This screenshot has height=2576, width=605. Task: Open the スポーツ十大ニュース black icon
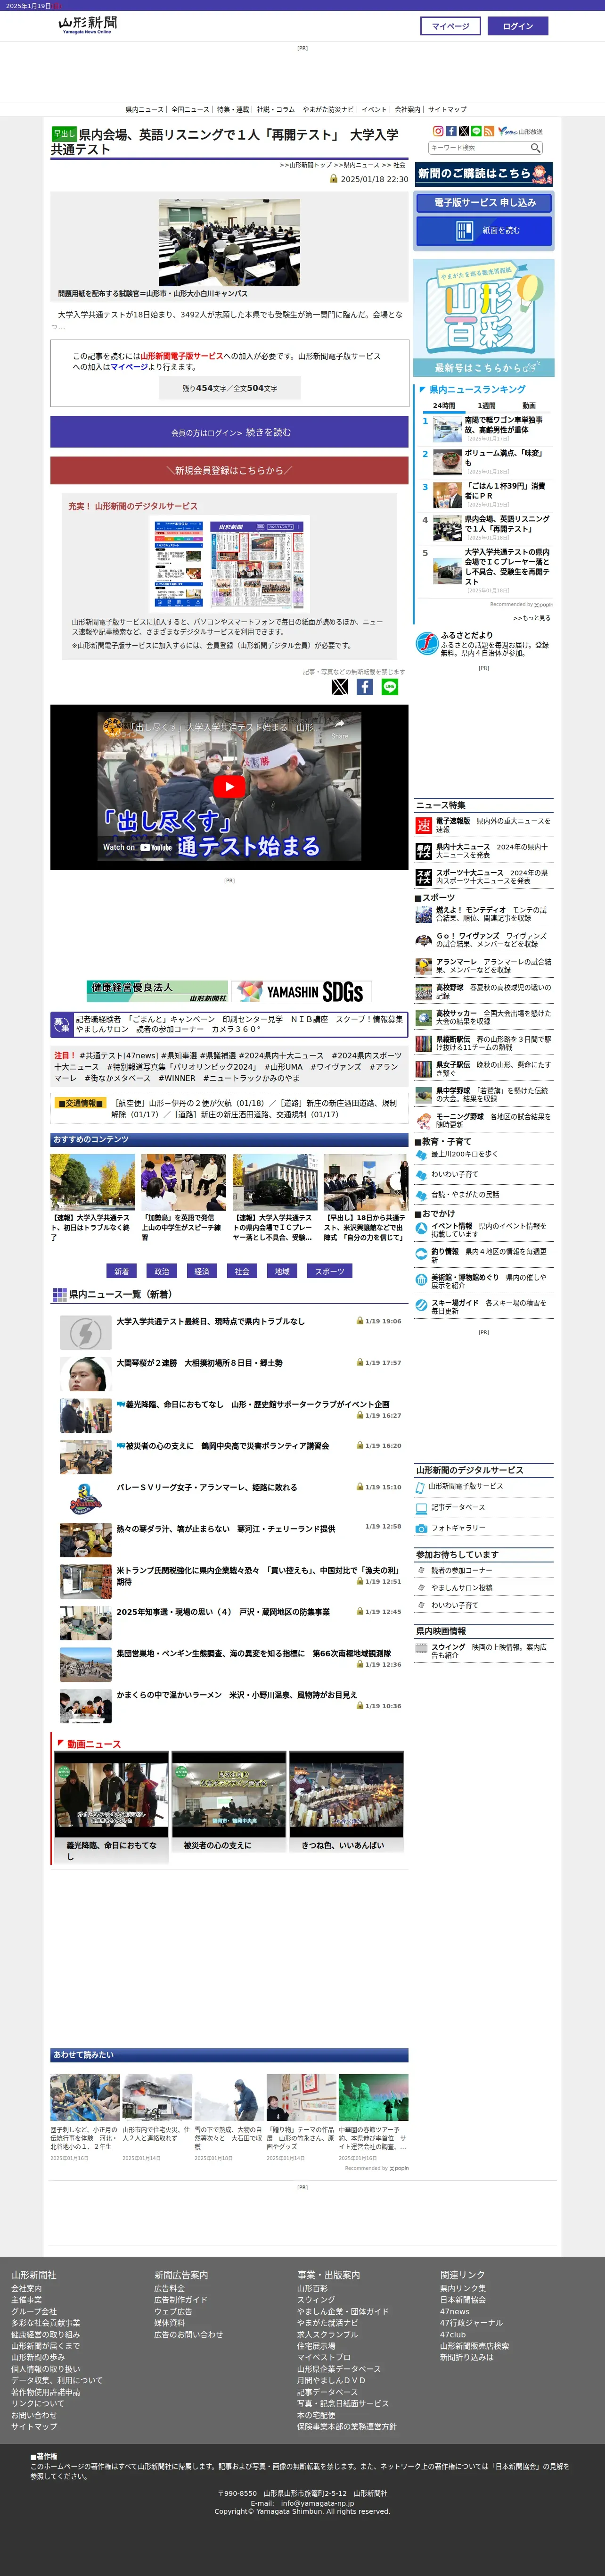click(423, 877)
